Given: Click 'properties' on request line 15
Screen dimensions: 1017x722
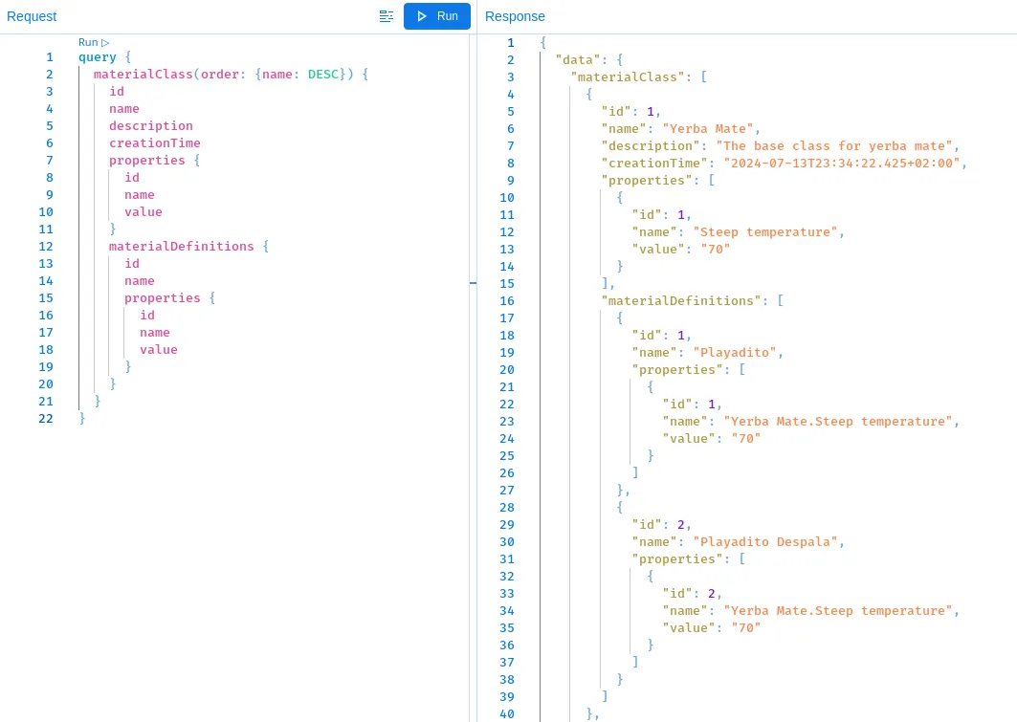Looking at the screenshot, I should 162,298.
